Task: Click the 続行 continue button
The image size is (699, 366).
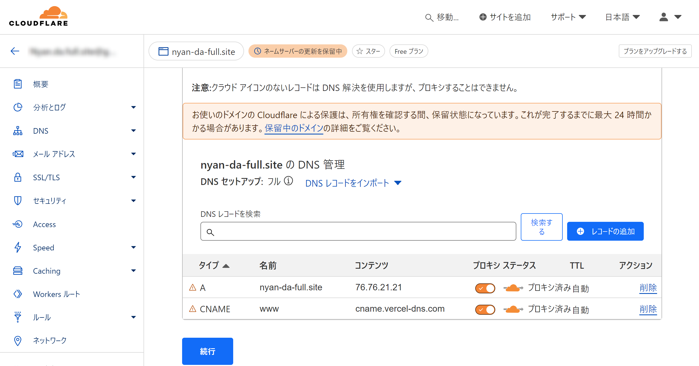Action: (207, 351)
